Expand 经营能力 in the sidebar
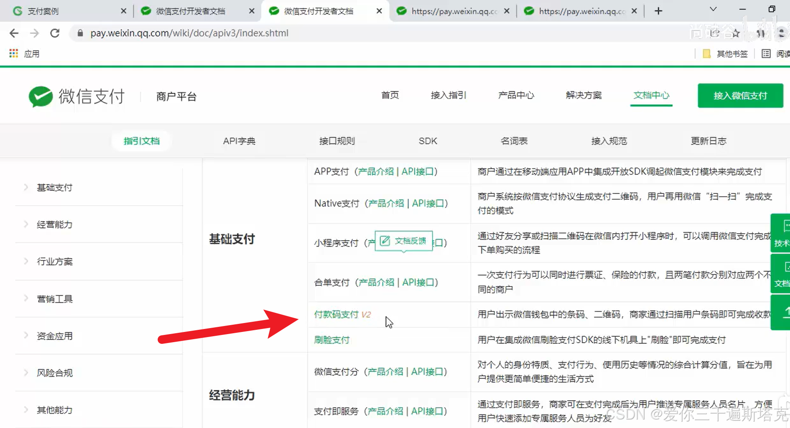 pos(99,224)
